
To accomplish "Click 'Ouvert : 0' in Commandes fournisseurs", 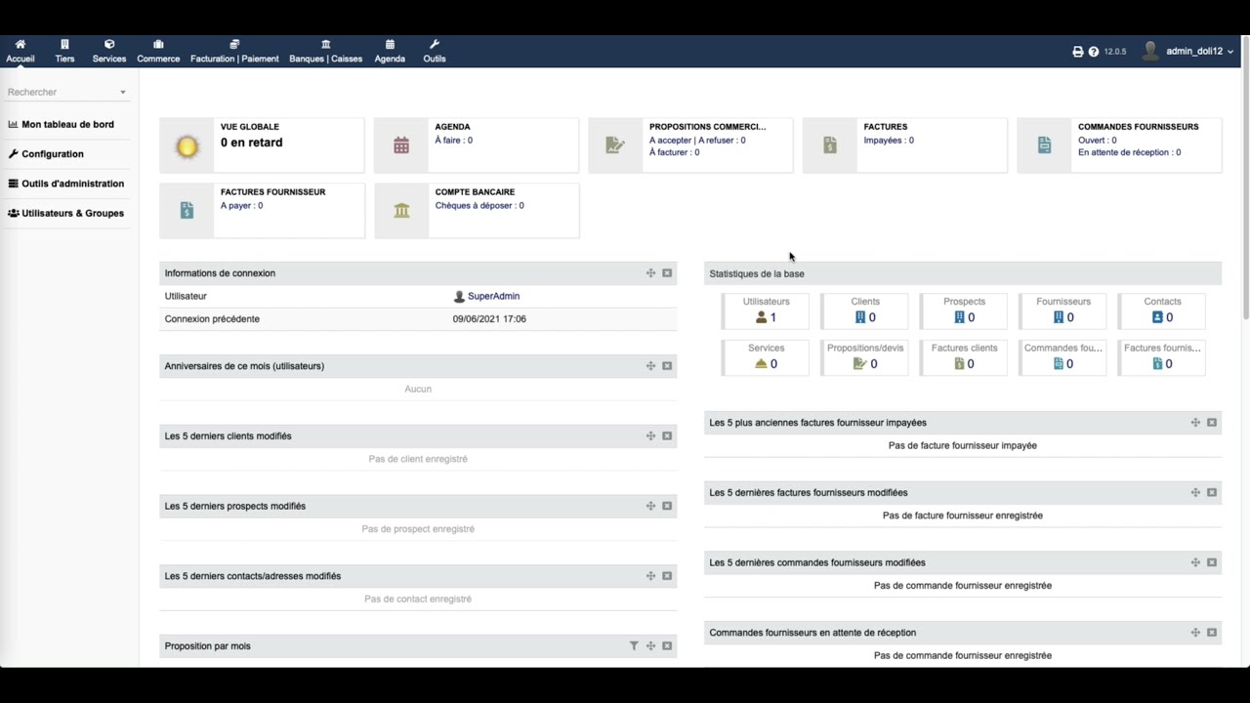I will pos(1098,141).
